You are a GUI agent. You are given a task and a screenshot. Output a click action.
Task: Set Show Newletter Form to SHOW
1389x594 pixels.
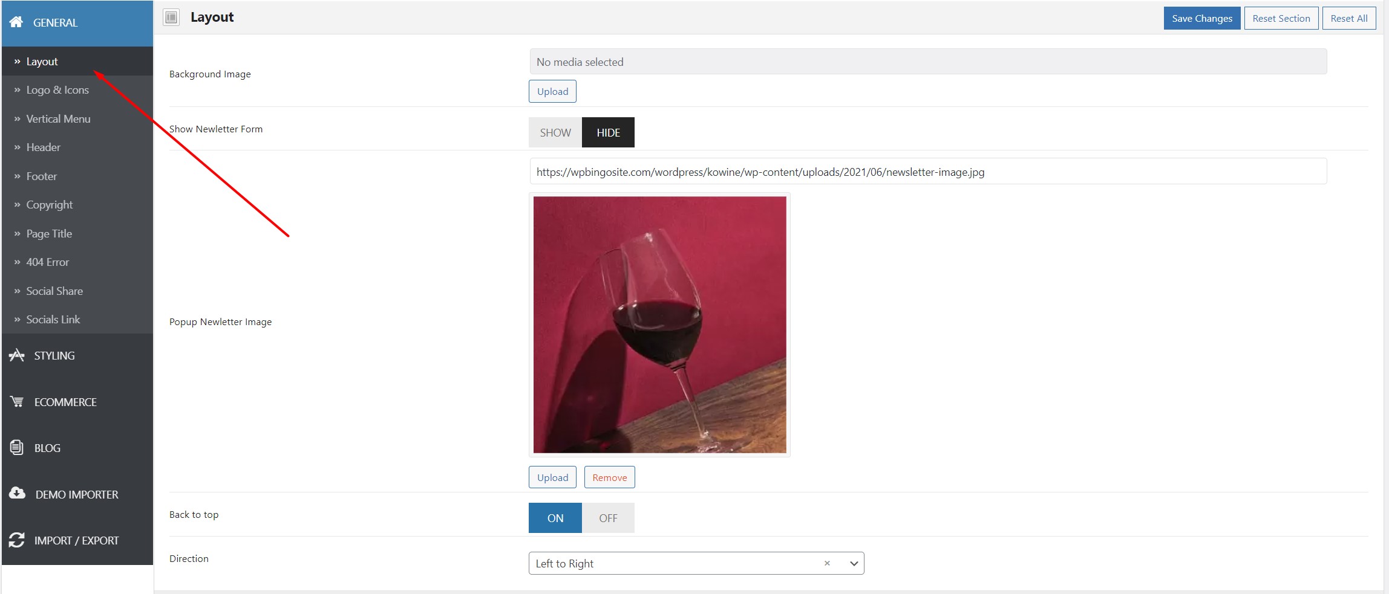(555, 132)
